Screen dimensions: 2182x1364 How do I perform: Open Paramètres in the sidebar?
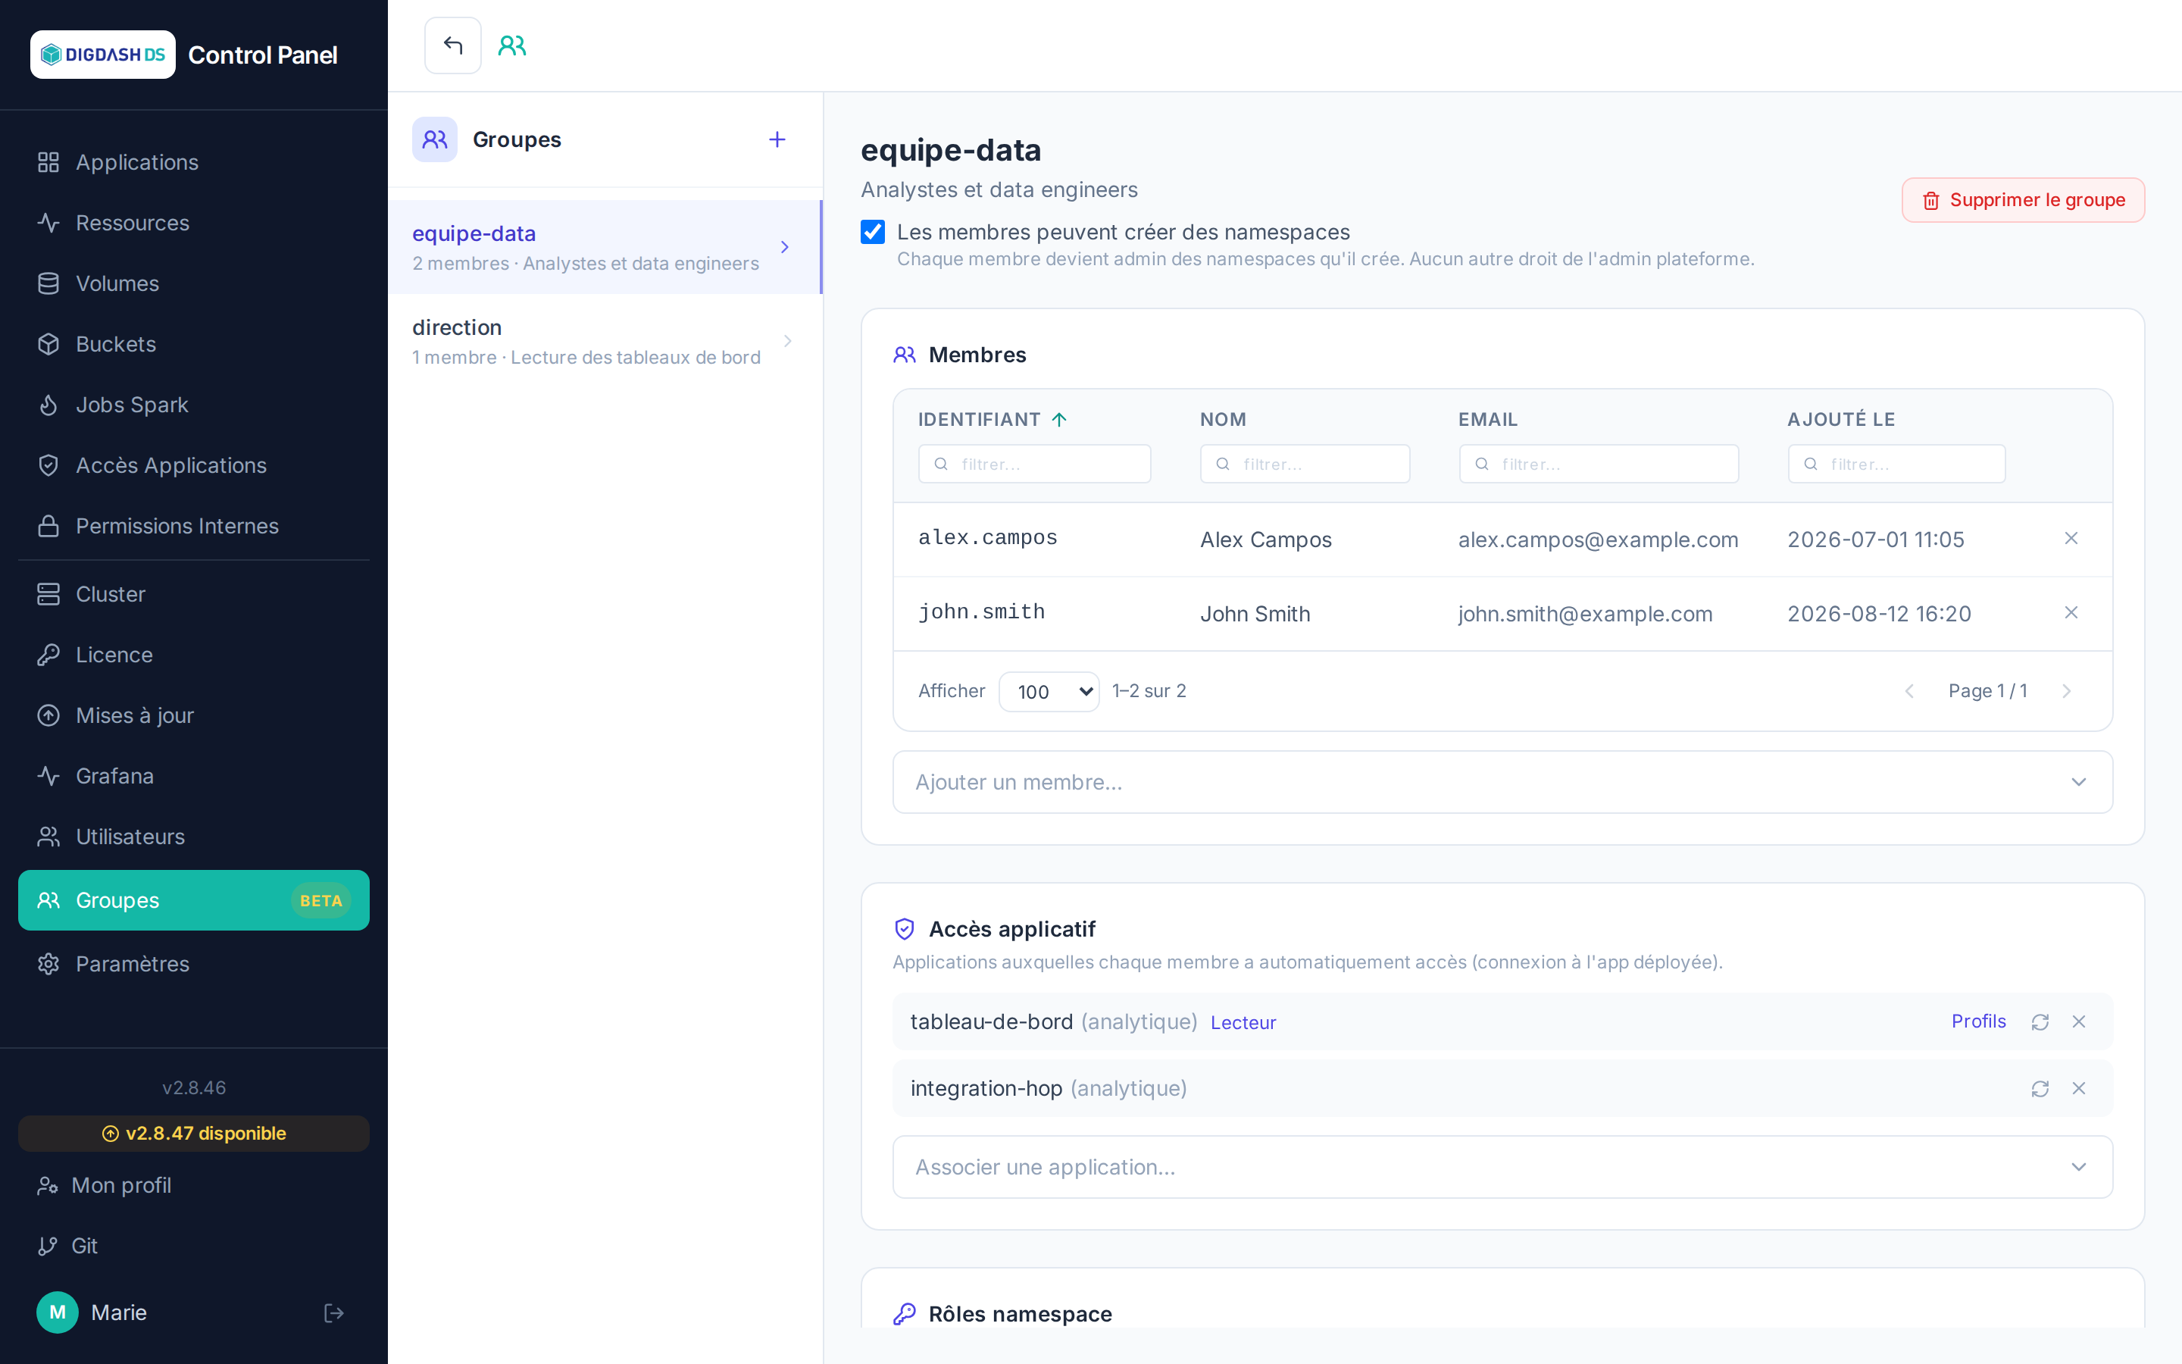point(194,965)
